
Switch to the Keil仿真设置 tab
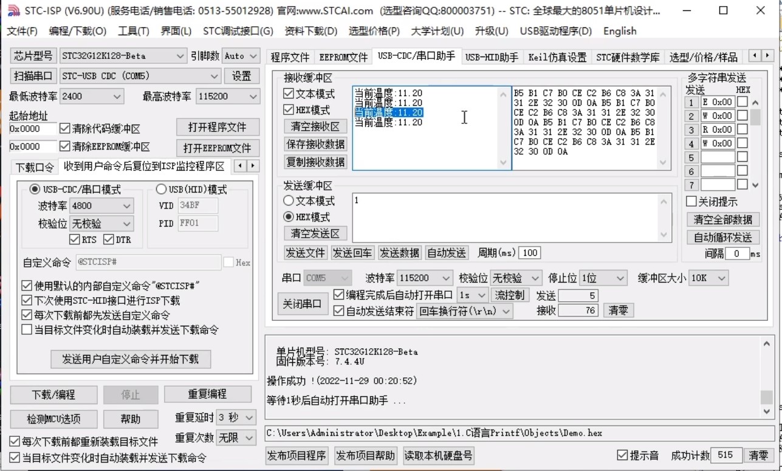(557, 57)
